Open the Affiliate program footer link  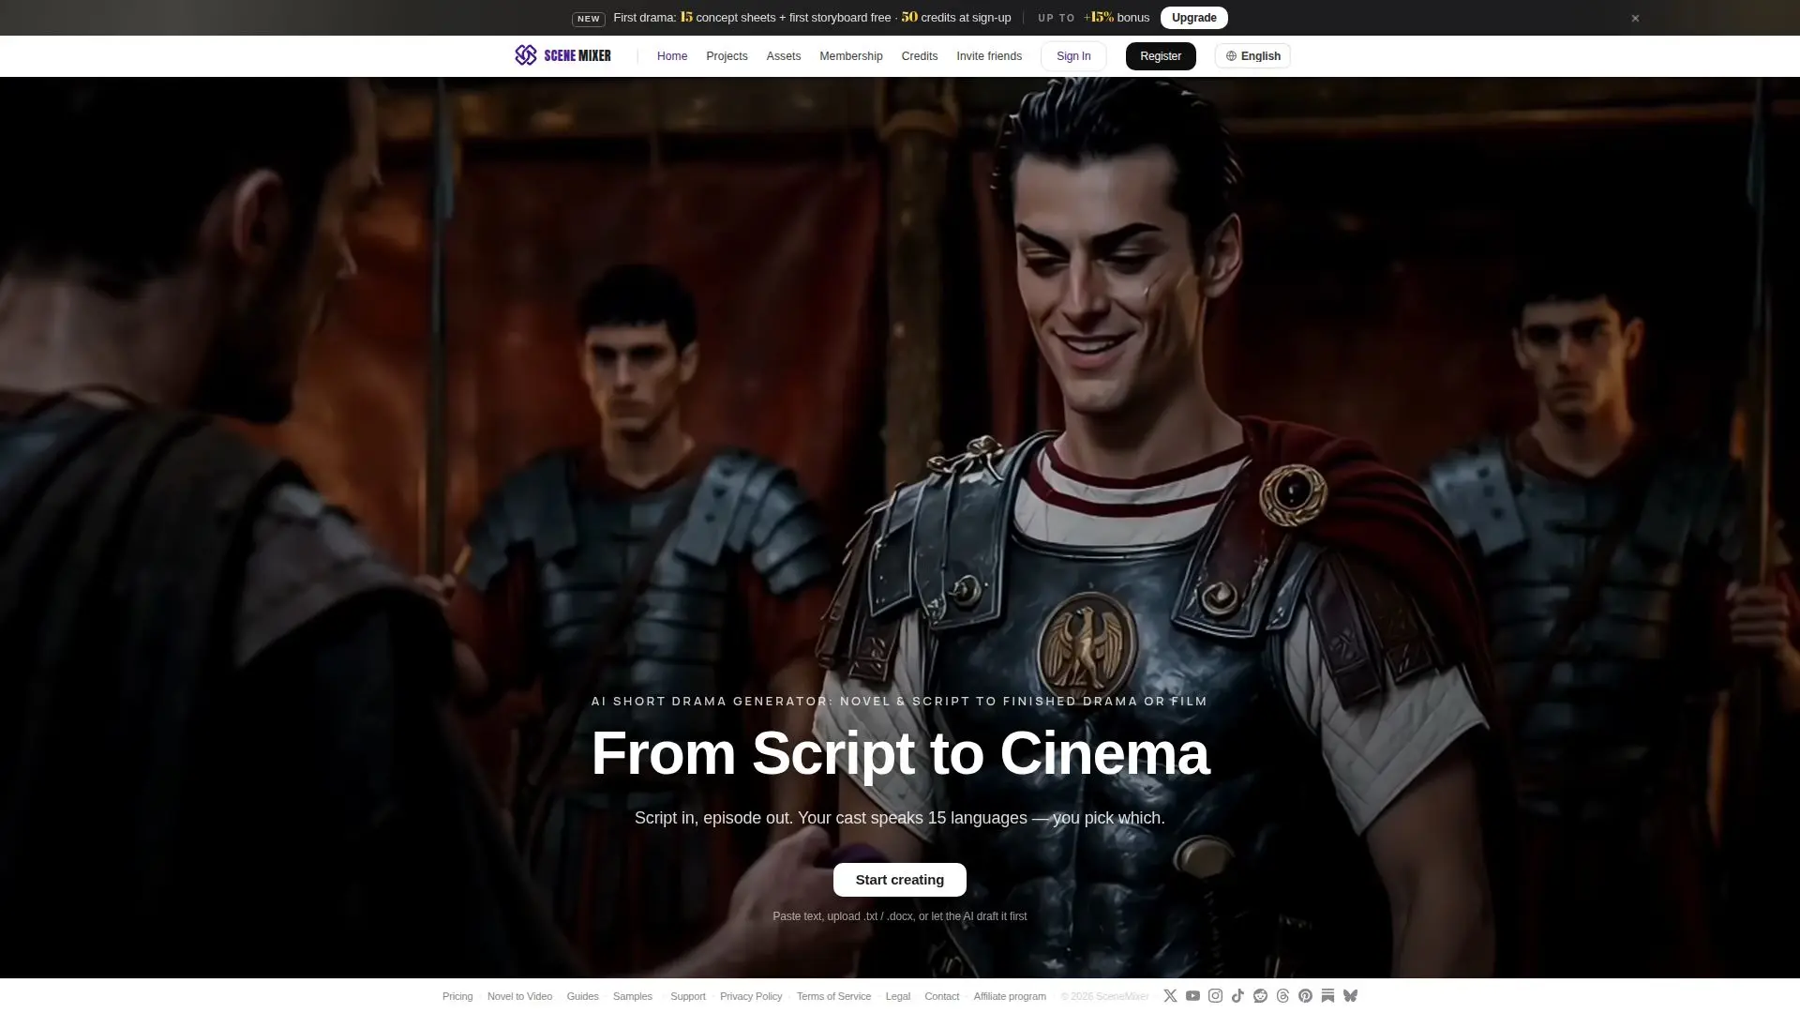coord(1010,996)
